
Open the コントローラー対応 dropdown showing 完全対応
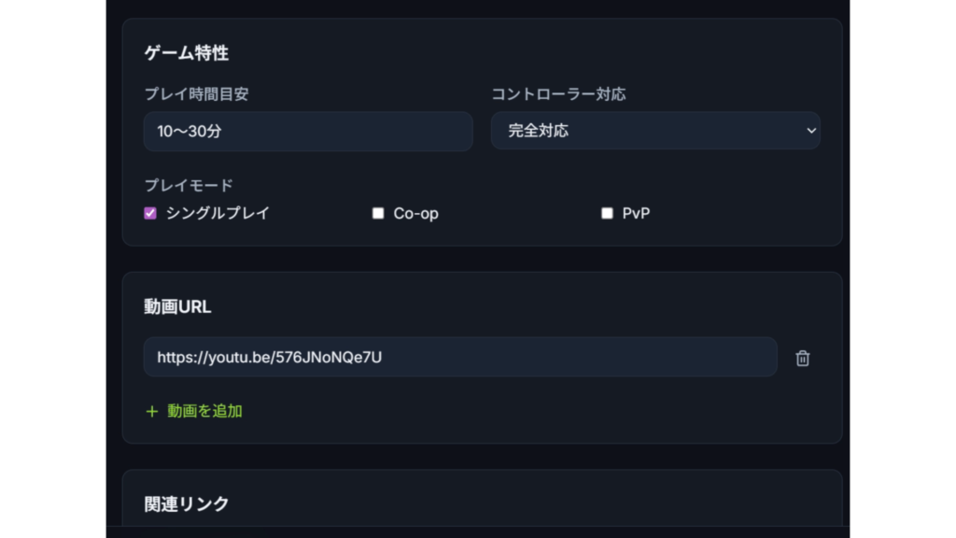coord(654,131)
